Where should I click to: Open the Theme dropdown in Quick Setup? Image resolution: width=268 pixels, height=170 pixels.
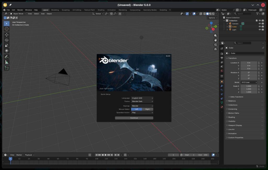click(x=142, y=101)
